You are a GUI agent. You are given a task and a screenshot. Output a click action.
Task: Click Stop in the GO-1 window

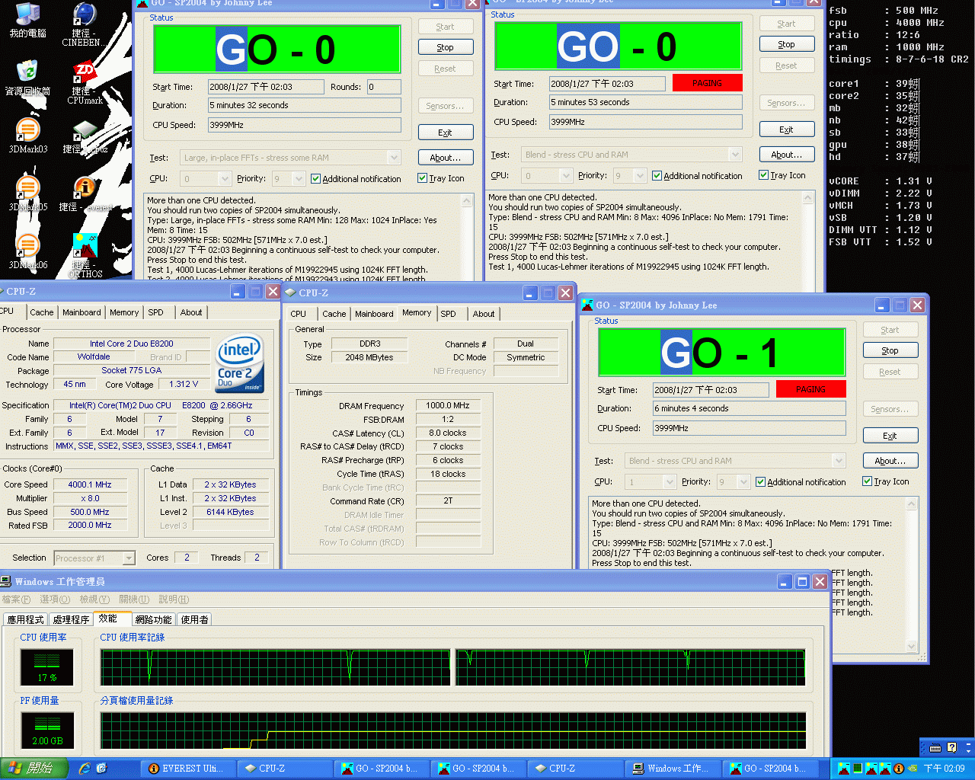[890, 350]
